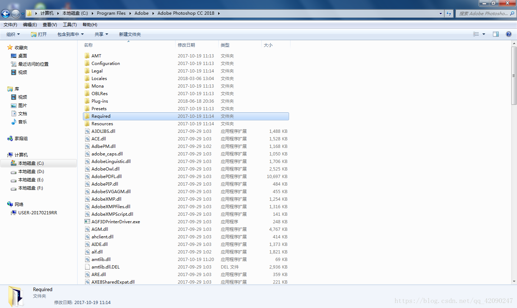Click the Back navigation arrow button
The height and width of the screenshot is (308, 517).
point(5,14)
